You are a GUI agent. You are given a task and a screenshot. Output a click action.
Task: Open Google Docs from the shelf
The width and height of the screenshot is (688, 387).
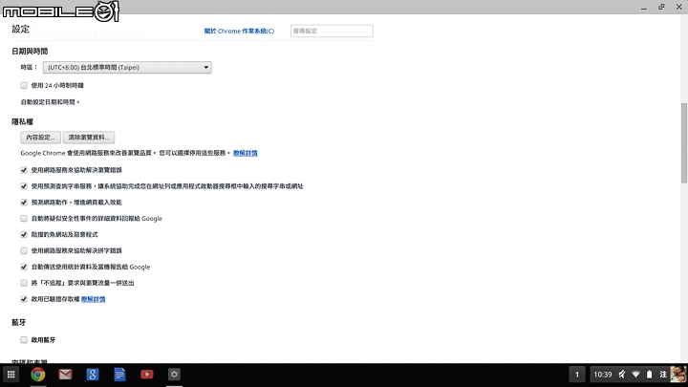click(x=119, y=375)
